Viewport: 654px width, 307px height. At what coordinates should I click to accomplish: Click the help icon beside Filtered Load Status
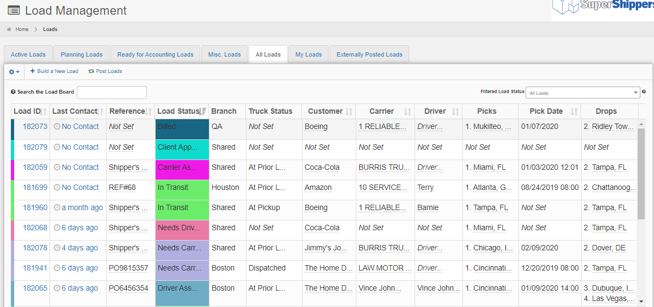(x=644, y=92)
